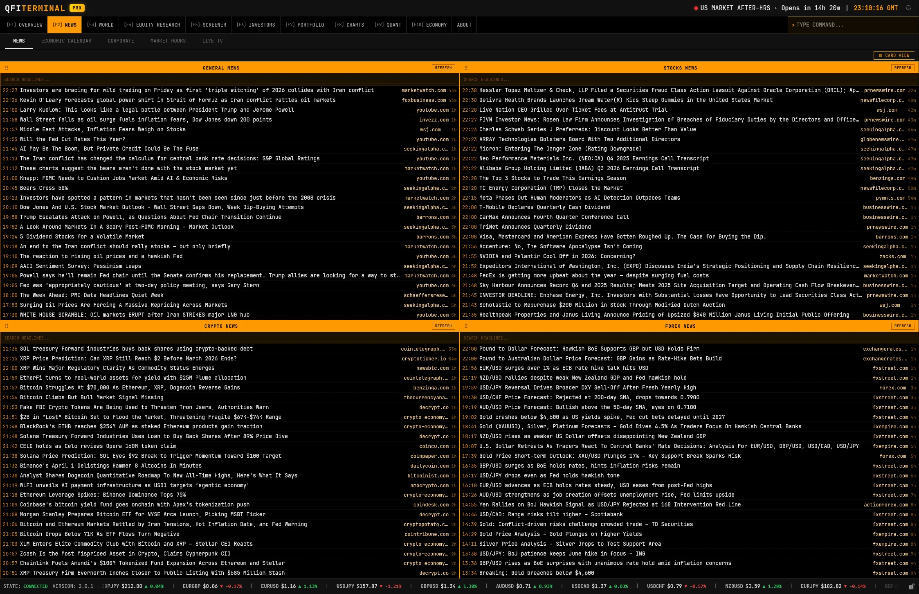
Task: Open the Economic Calendar sub-tab
Action: [x=66, y=41]
